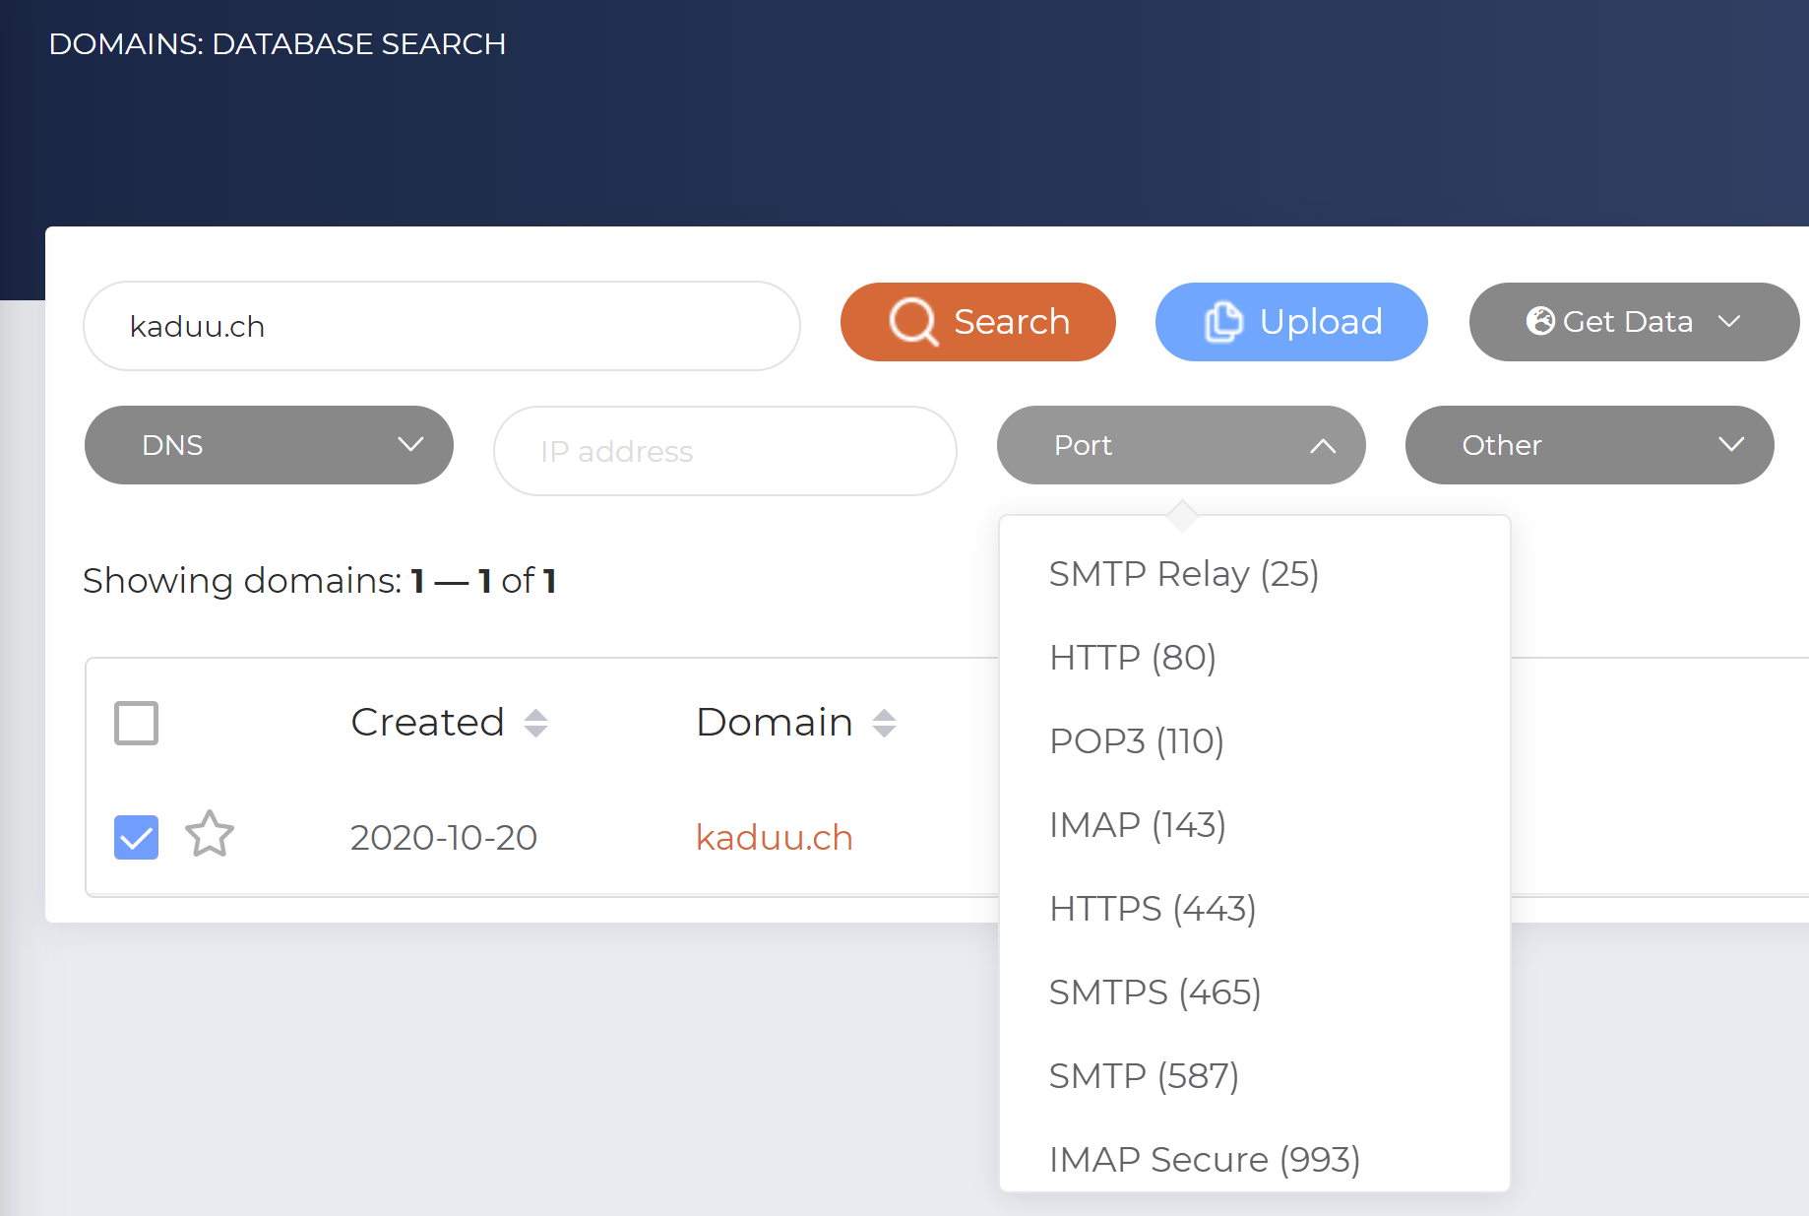
Task: Uncheck the kaduu.ch row checkbox
Action: 136,837
